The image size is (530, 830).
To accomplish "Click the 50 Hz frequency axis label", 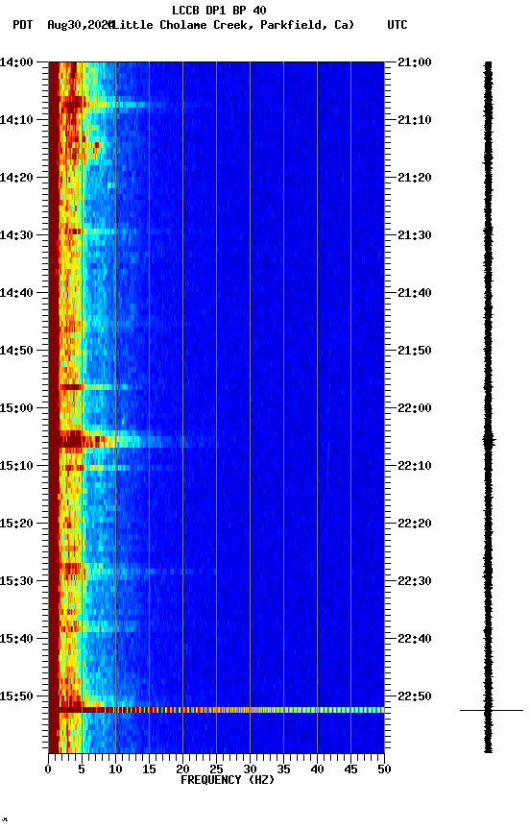I will (385, 769).
